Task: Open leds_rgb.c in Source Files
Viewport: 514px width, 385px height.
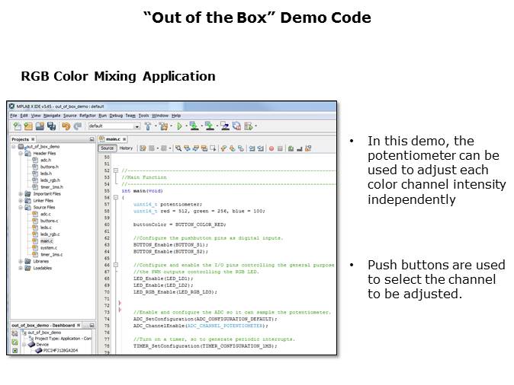Action: pyautogui.click(x=49, y=234)
